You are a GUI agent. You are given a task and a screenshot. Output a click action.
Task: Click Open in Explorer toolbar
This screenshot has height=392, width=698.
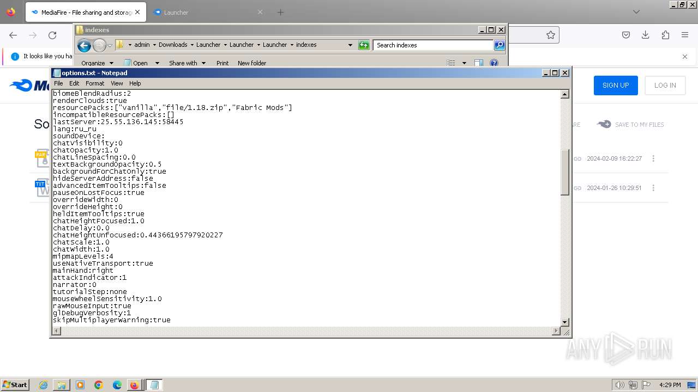click(136, 63)
